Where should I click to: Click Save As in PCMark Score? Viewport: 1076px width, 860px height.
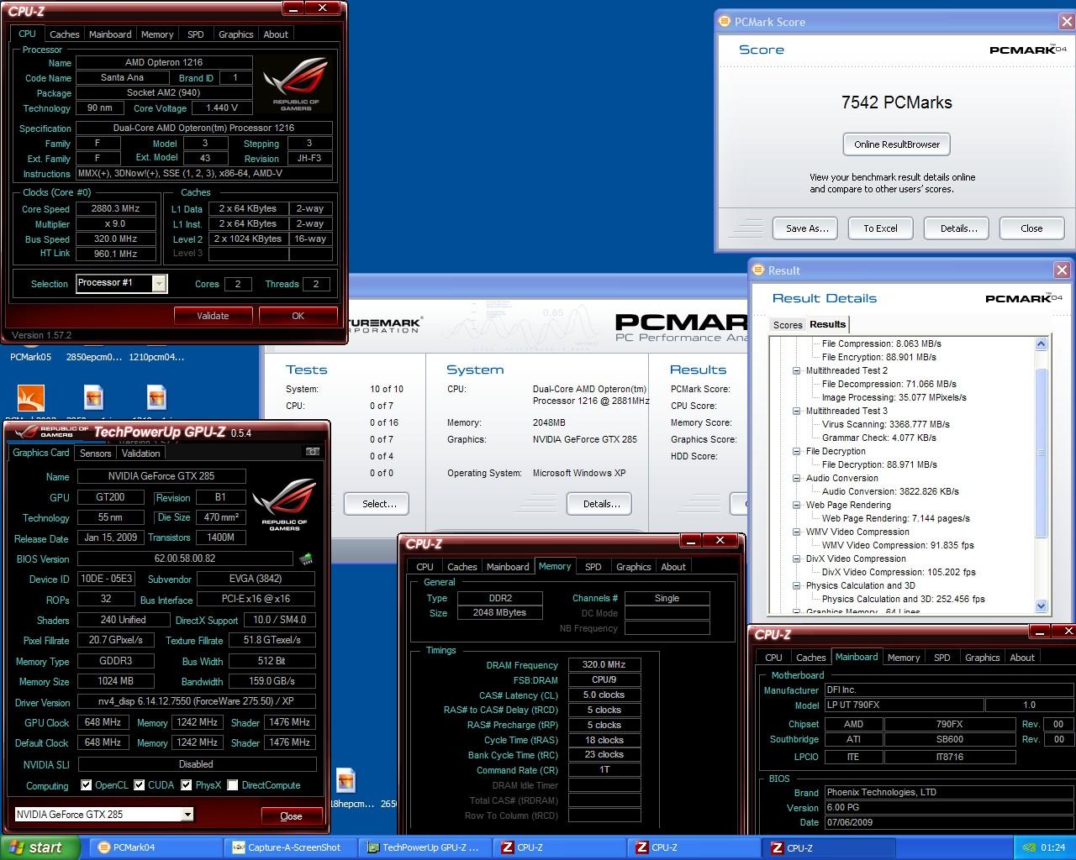pos(807,228)
